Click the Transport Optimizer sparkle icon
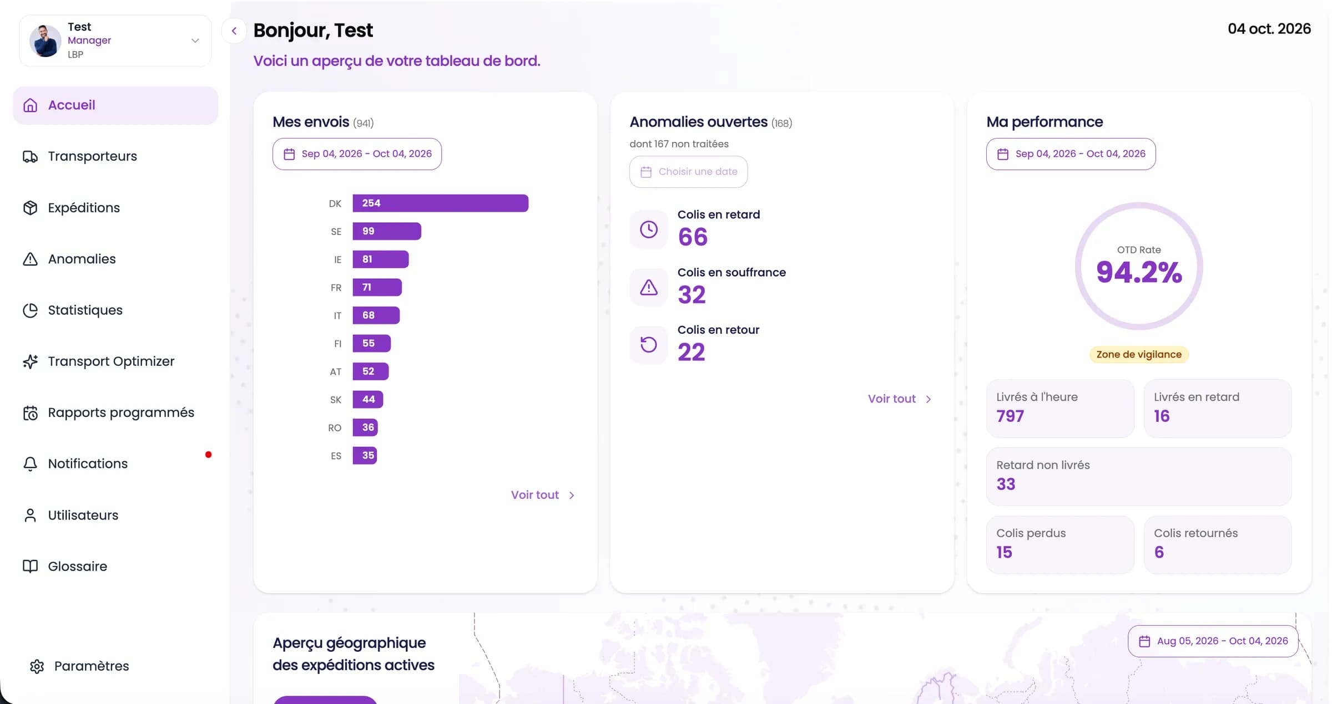Screen dimensions: 1332x704 [x=30, y=361]
